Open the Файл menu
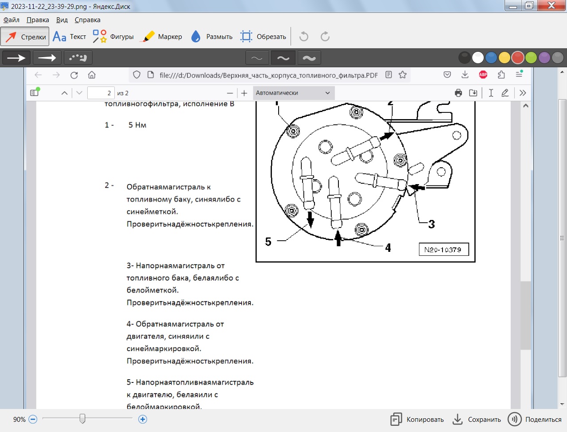This screenshot has height=432, width=567. 12,20
